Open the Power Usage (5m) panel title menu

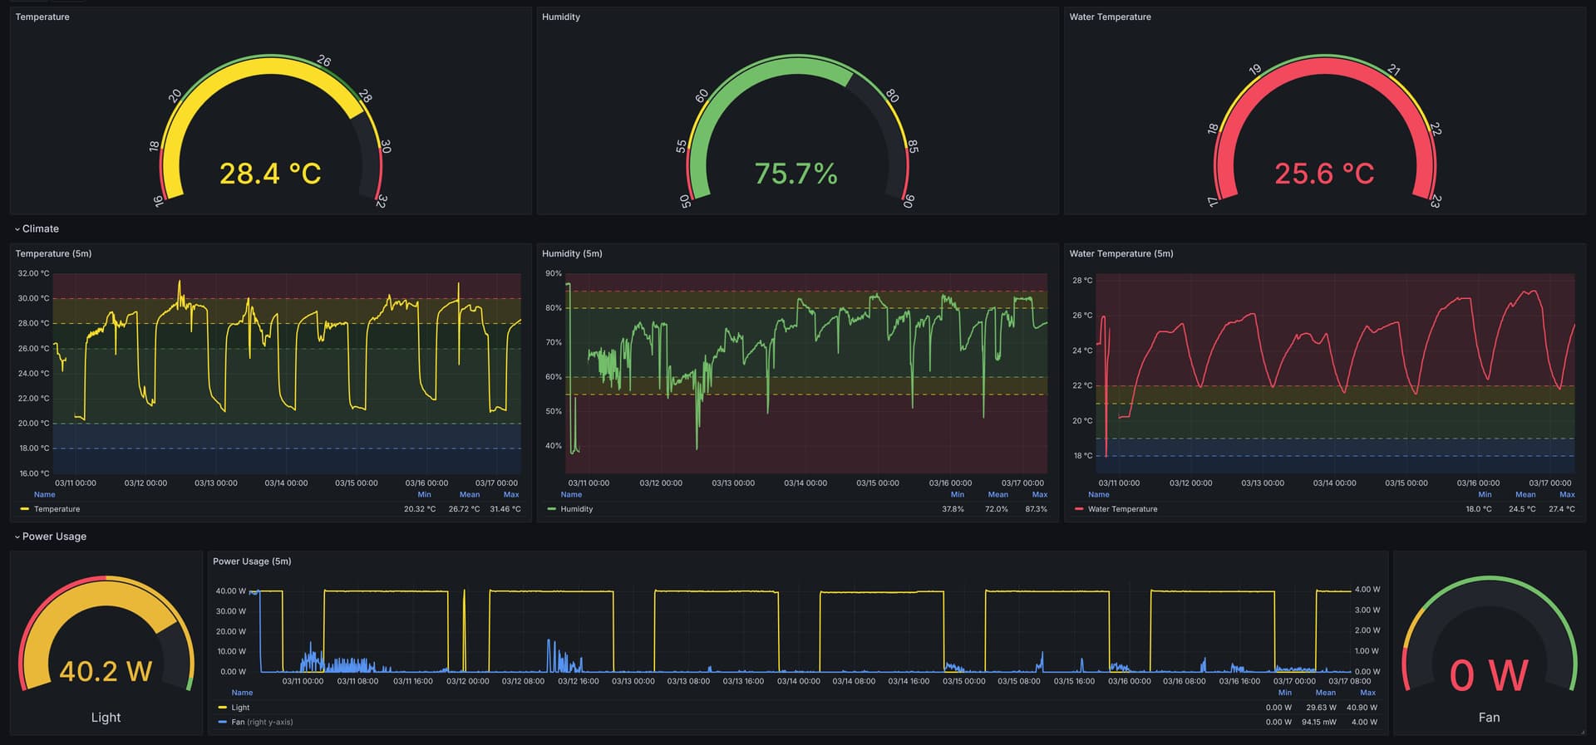pyautogui.click(x=252, y=561)
